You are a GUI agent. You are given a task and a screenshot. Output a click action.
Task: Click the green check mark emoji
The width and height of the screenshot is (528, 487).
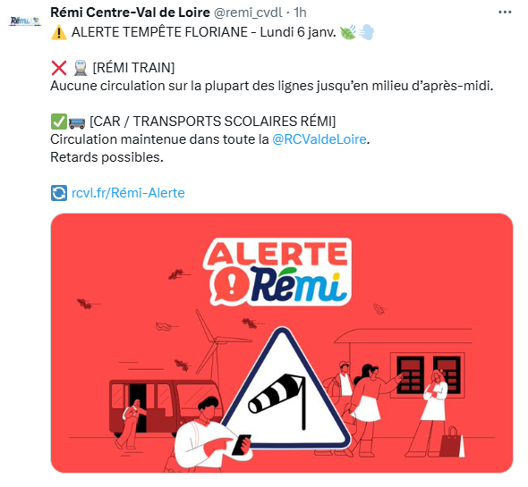tap(58, 122)
